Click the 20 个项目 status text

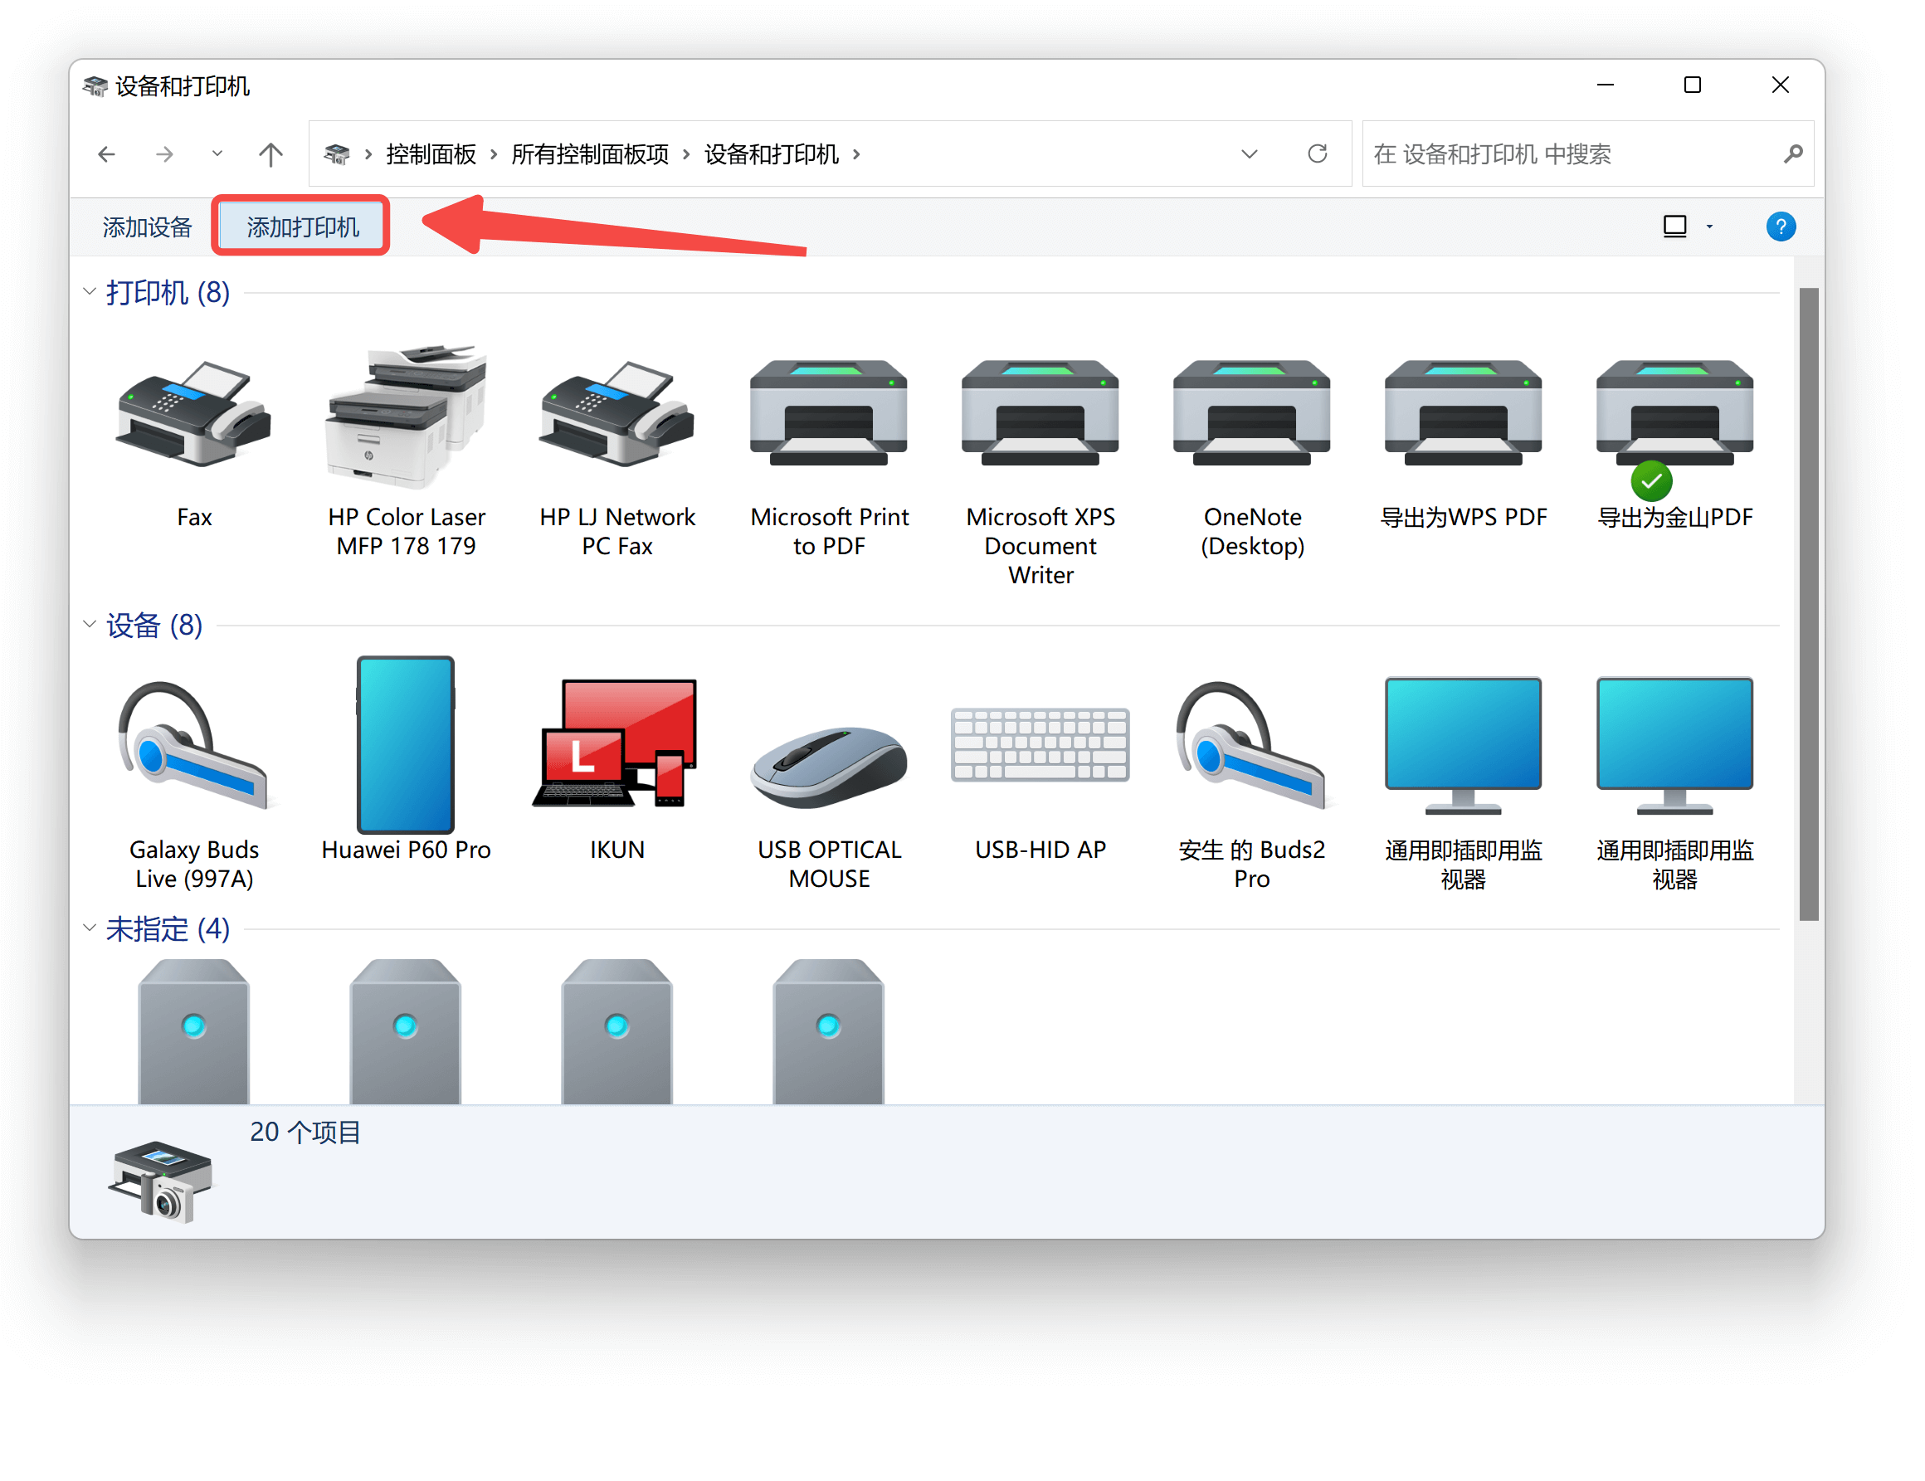click(305, 1132)
